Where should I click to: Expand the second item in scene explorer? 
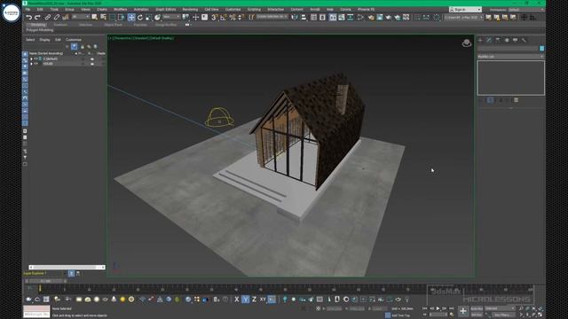(x=31, y=64)
